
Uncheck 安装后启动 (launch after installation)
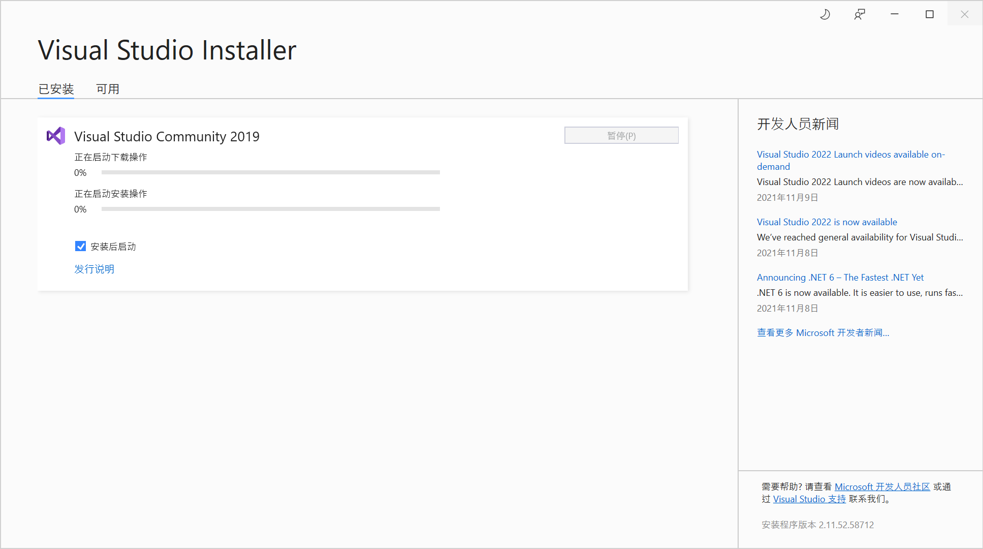click(80, 246)
